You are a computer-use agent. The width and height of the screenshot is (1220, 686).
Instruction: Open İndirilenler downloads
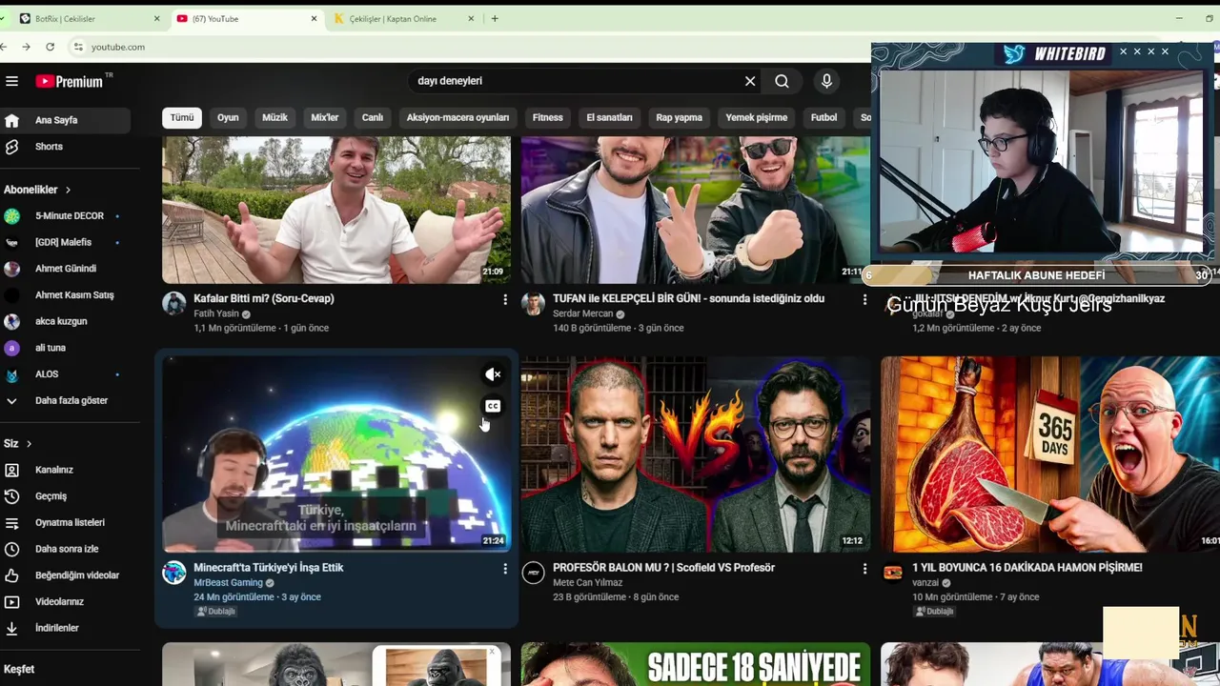click(66, 628)
